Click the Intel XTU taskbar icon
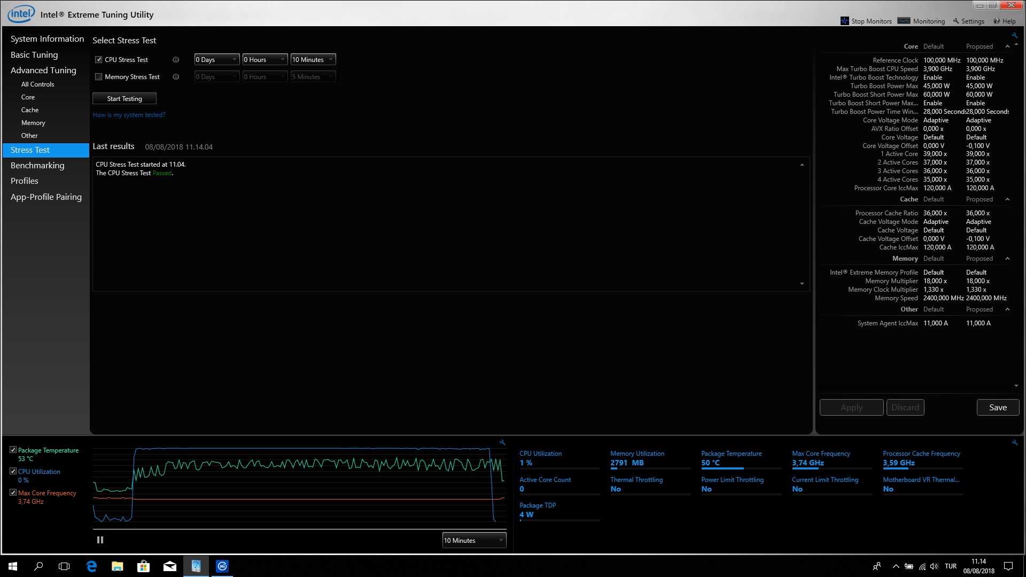The image size is (1026, 577). [196, 566]
